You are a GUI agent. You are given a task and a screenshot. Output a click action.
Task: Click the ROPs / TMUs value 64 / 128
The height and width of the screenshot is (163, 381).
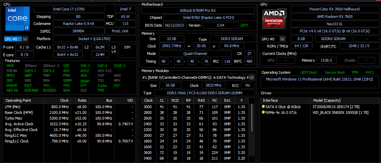coord(301,46)
